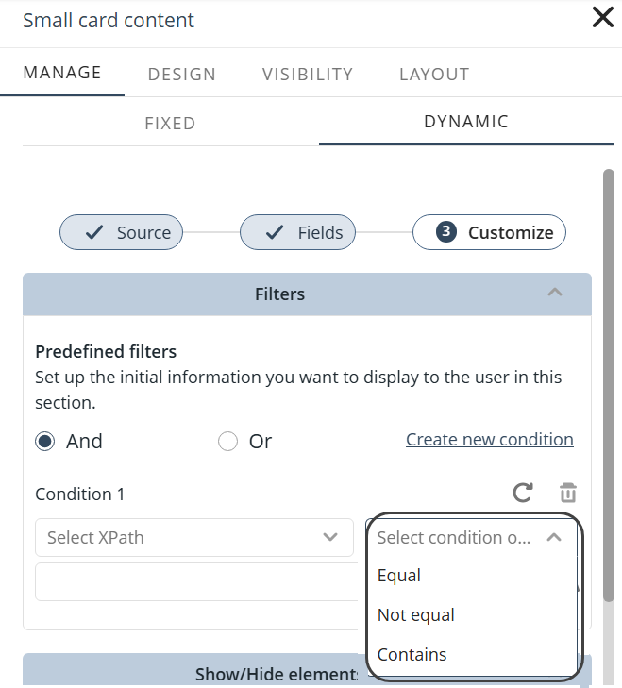
Task: Open the Layout tab
Action: 434,75
